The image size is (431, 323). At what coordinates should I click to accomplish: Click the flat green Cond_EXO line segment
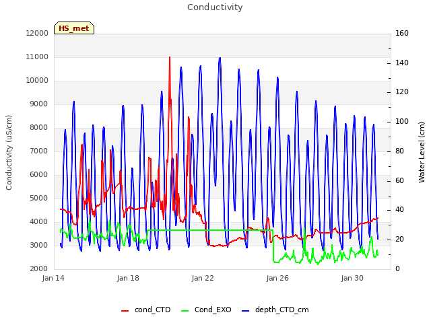[x=210, y=230]
